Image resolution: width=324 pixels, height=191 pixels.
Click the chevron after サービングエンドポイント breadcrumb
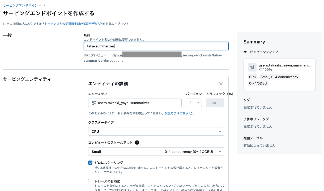pyautogui.click(x=44, y=5)
